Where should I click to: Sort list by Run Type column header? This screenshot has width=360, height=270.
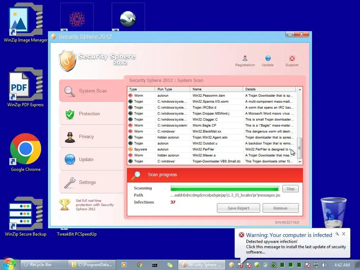coord(172,89)
